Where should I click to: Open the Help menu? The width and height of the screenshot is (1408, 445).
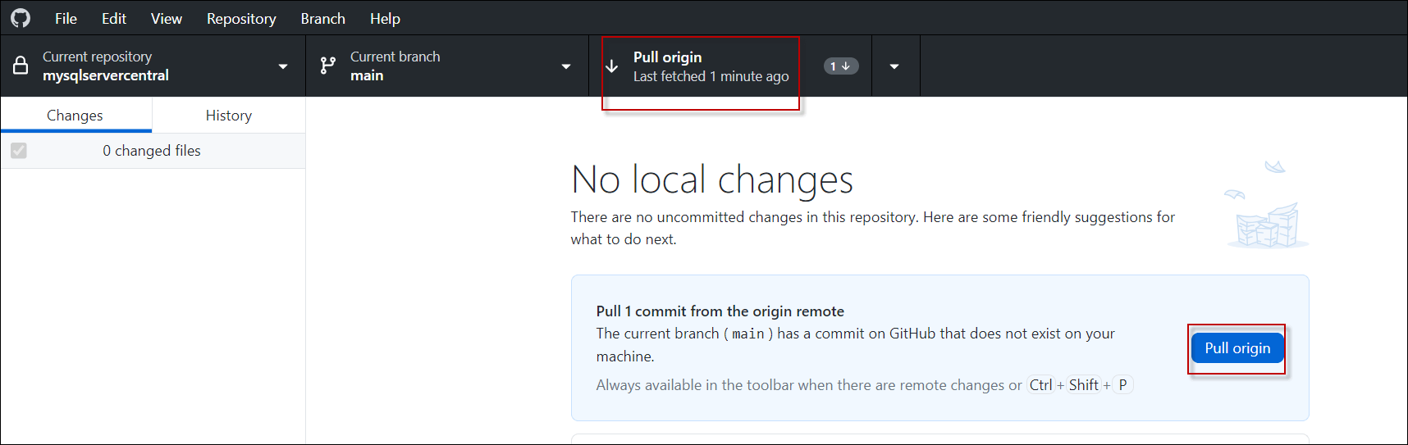[385, 18]
